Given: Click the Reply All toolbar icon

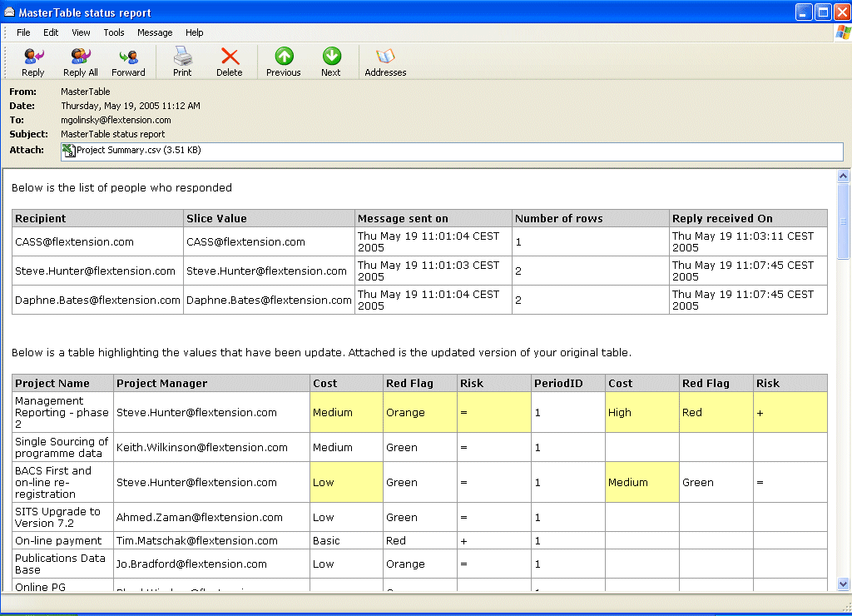Looking at the screenshot, I should click(81, 62).
